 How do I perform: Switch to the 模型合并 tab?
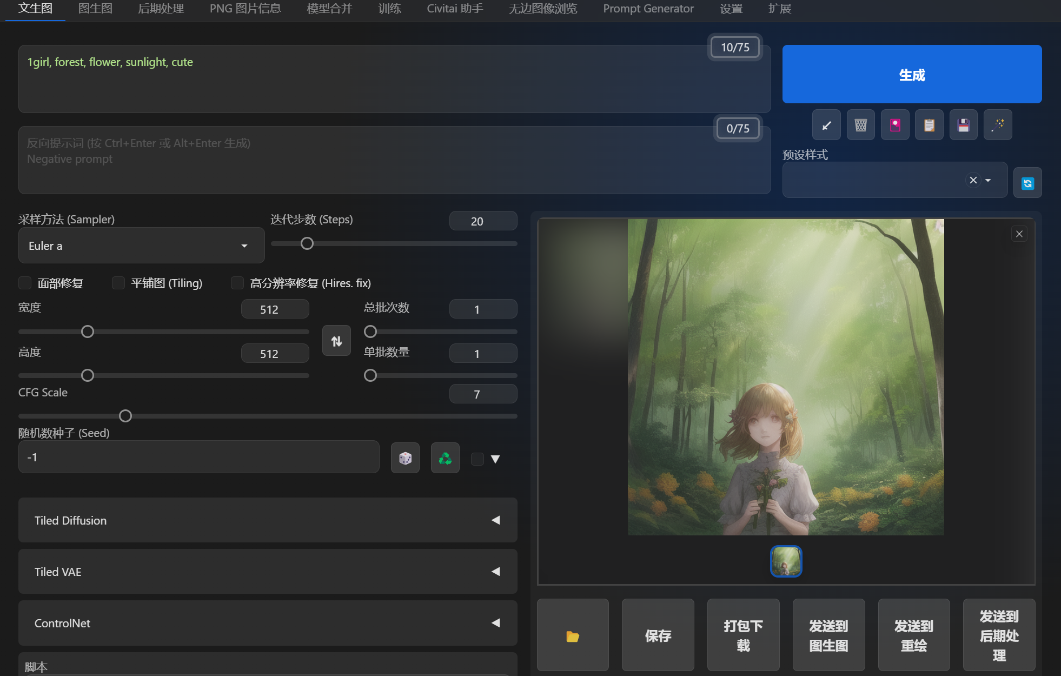pyautogui.click(x=329, y=9)
